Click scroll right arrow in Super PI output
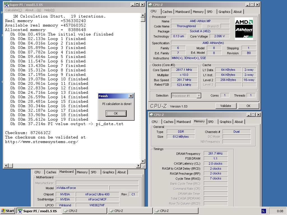The width and height of the screenshot is (287, 215). coord(138,166)
